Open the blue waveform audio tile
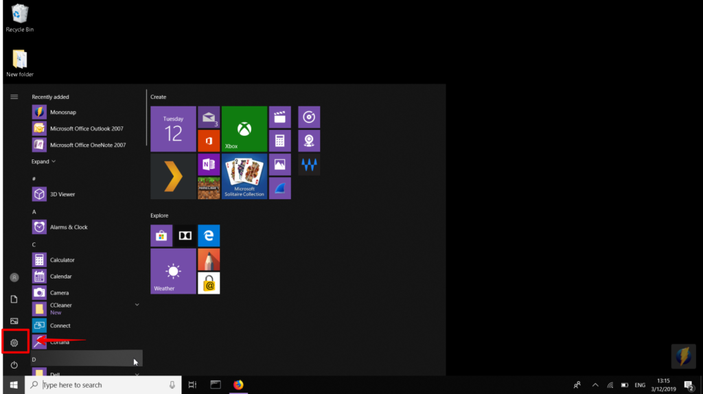The height and width of the screenshot is (394, 703). pyautogui.click(x=309, y=165)
